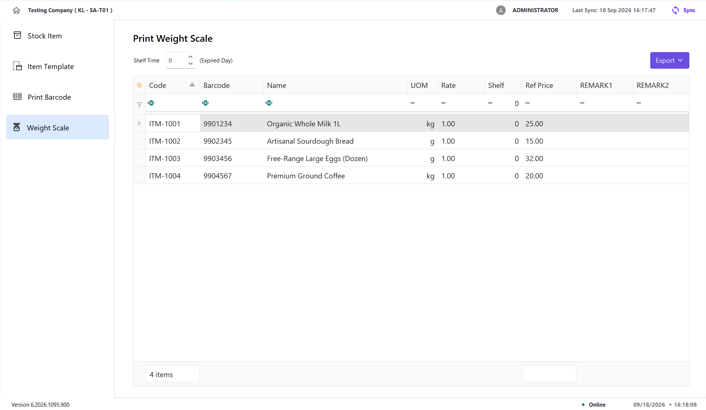The width and height of the screenshot is (706, 410).
Task: Click barcode 9904567
Action: tap(217, 176)
